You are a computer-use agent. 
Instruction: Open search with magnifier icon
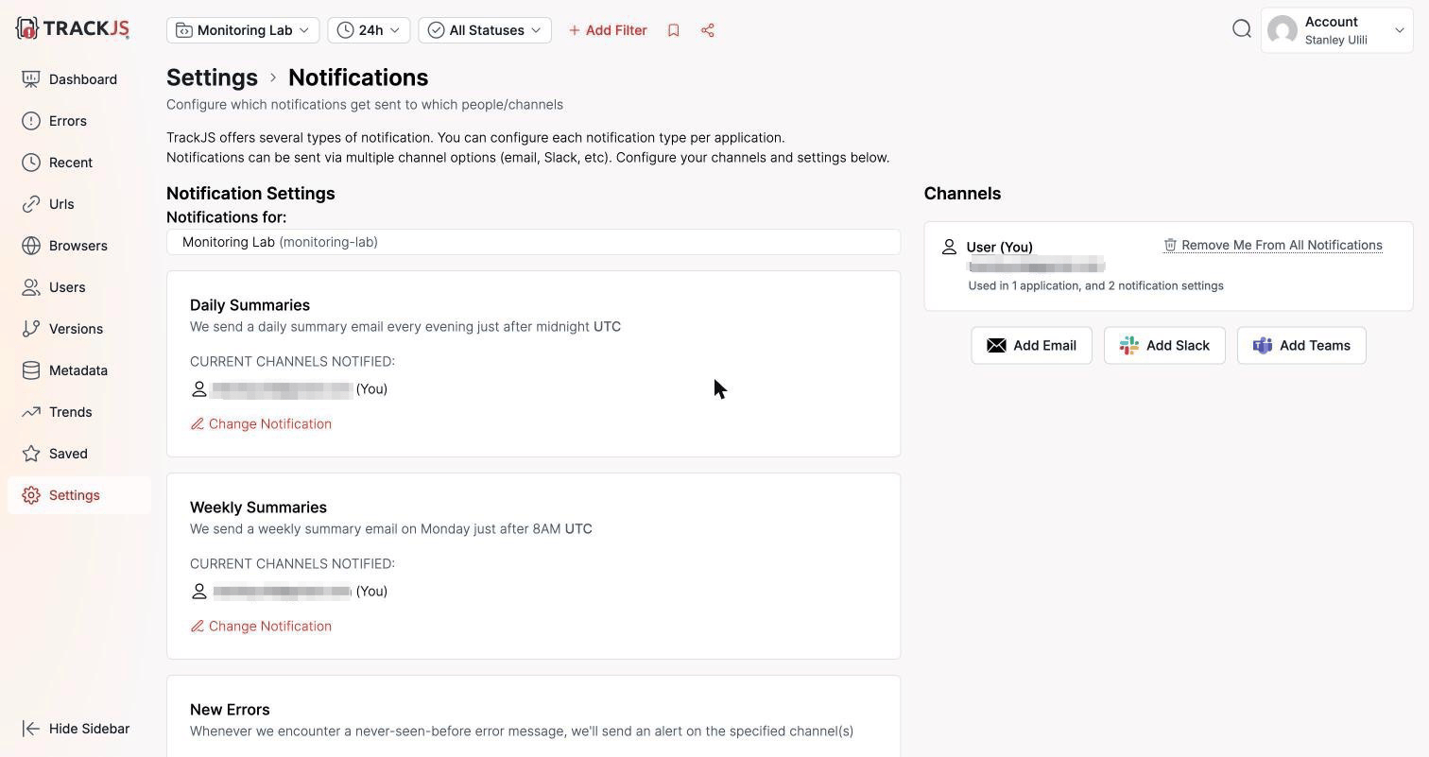coord(1242,29)
